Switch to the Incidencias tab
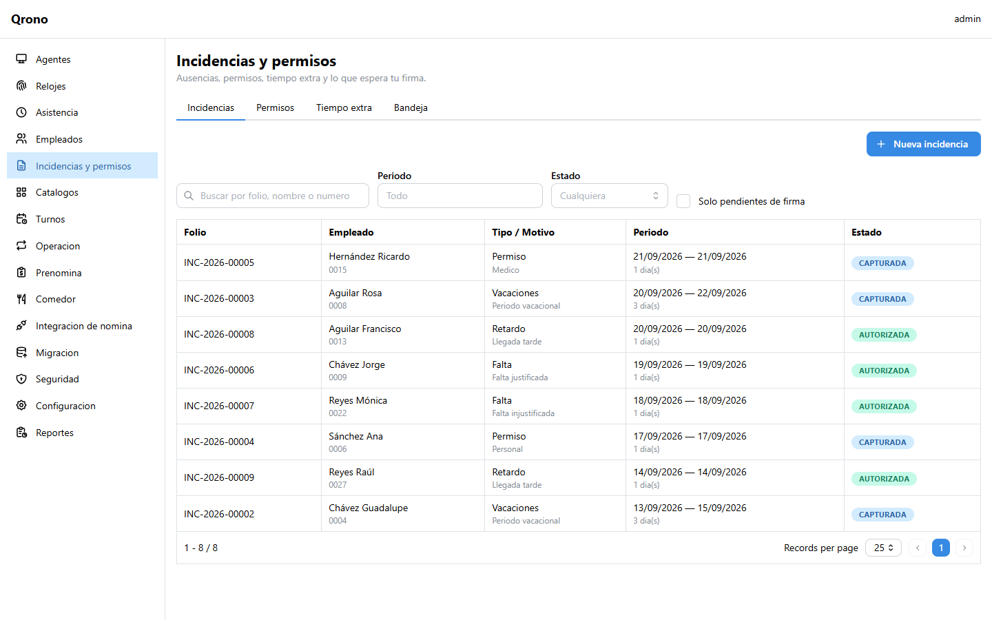Viewport: 992px width, 620px height. pyautogui.click(x=211, y=107)
